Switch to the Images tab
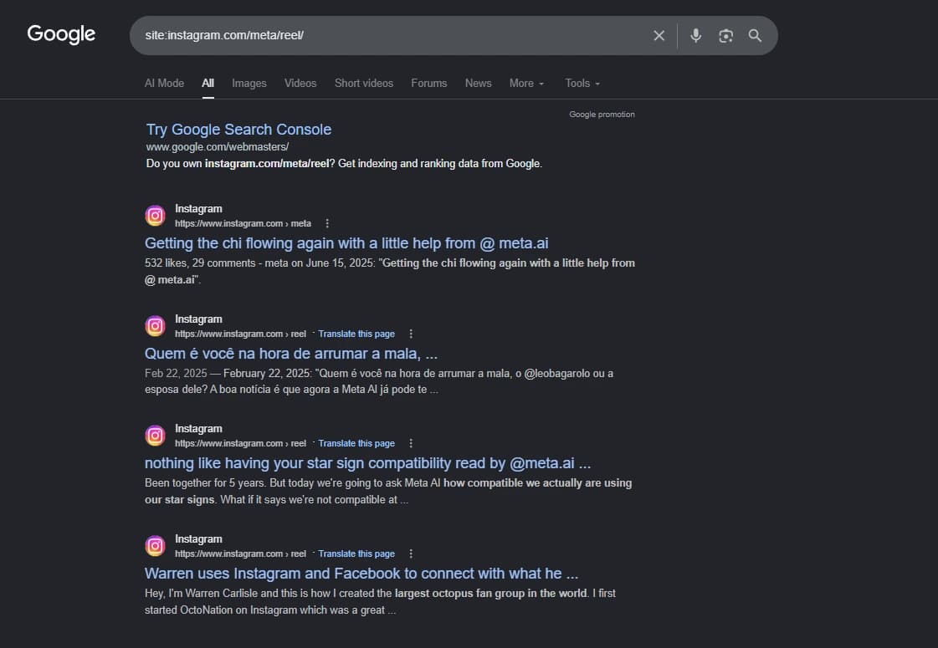Viewport: 938px width, 648px height. pos(249,83)
